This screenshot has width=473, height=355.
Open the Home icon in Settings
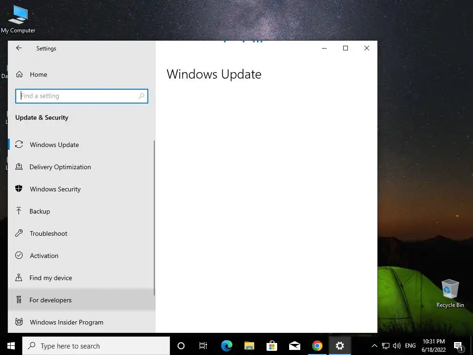(19, 74)
